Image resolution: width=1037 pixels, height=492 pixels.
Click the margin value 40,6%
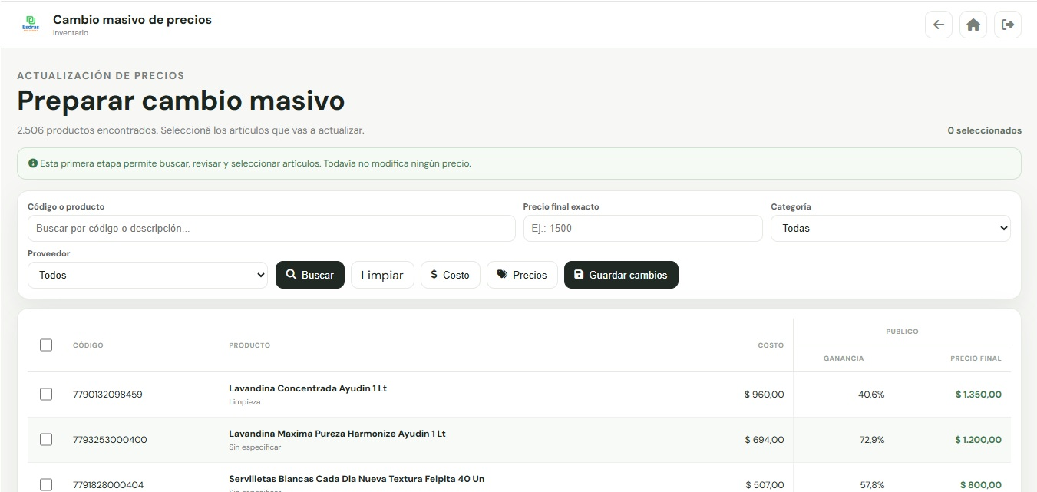[x=871, y=395]
